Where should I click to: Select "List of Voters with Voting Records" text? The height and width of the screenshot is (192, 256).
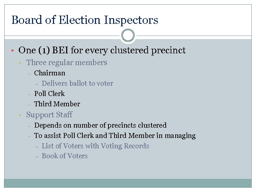click(x=95, y=146)
